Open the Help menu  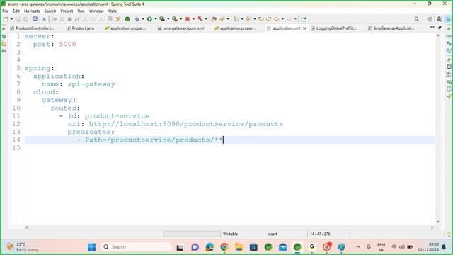[113, 11]
